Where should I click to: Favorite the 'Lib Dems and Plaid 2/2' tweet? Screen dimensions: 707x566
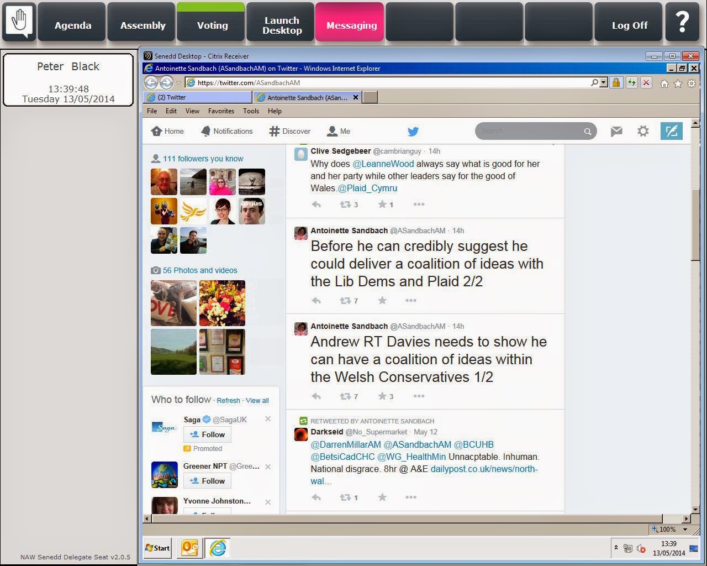[382, 301]
